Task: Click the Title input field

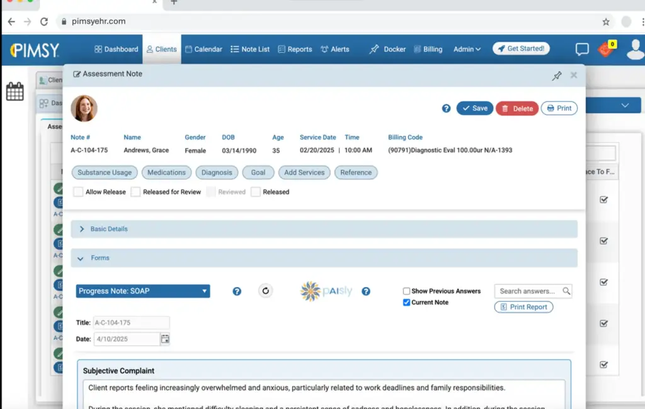Action: tap(131, 323)
